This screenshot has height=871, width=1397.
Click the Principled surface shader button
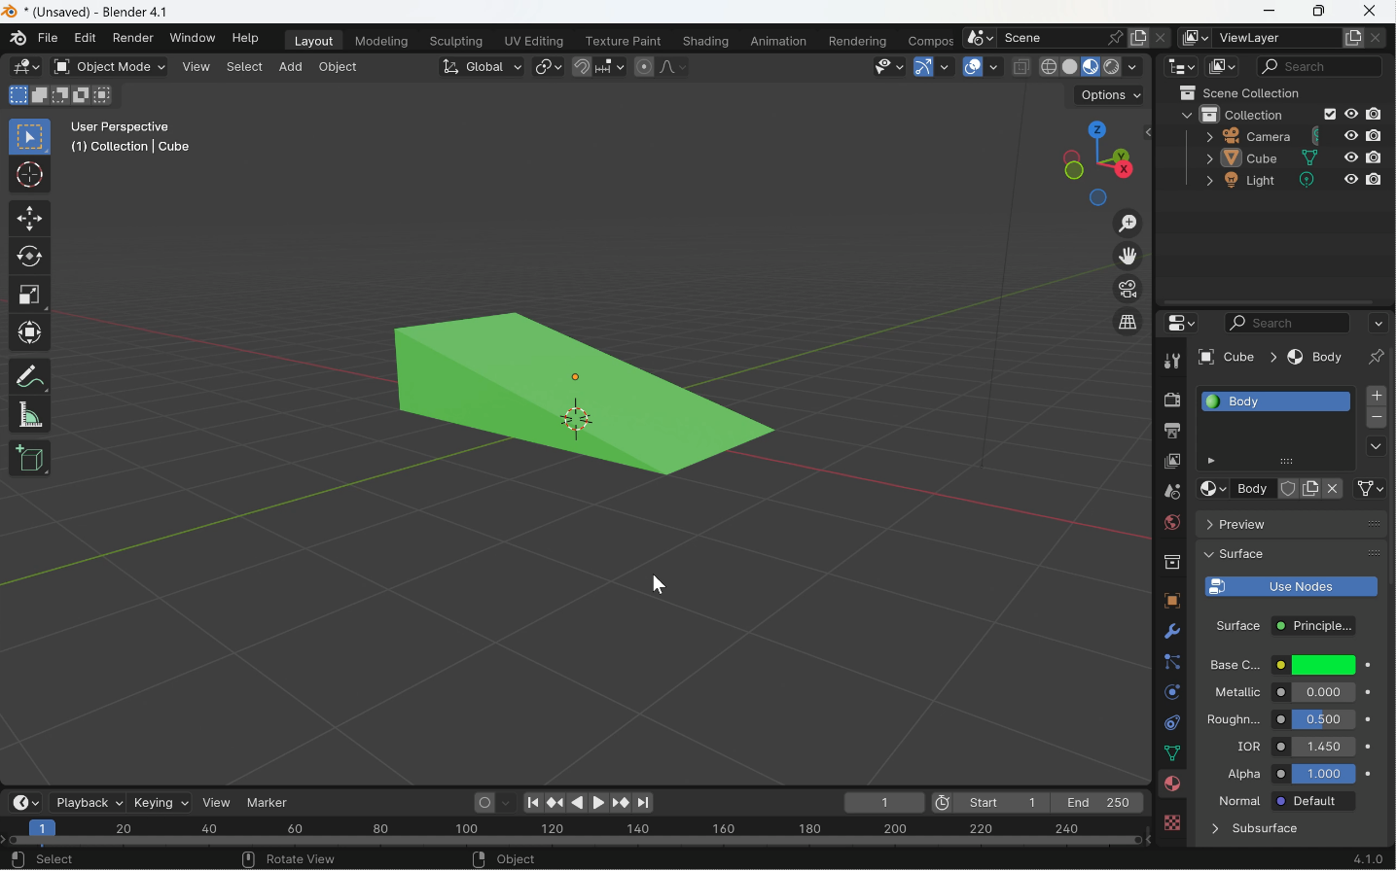tap(1314, 626)
